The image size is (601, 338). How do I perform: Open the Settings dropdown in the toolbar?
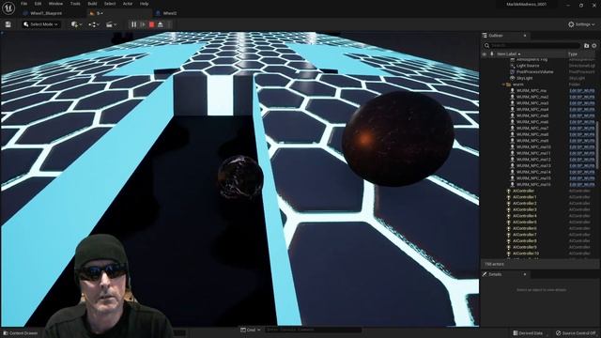(x=581, y=24)
